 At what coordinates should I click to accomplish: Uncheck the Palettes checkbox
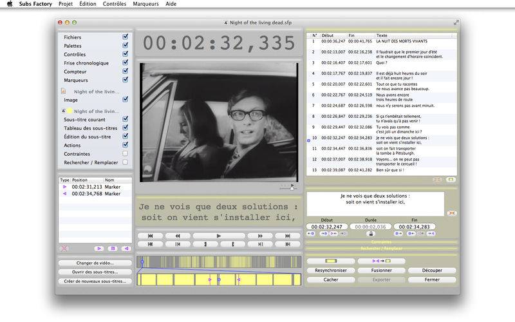click(125, 45)
